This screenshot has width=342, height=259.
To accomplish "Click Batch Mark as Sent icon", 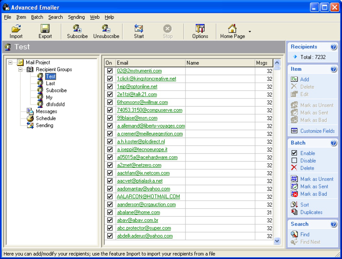I will click(294, 186).
